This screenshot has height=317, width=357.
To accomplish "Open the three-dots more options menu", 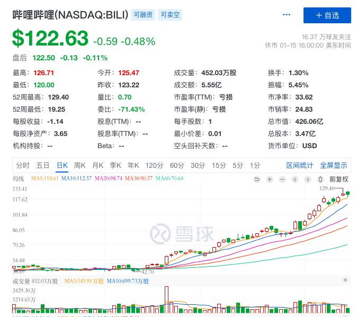I will (286, 15).
